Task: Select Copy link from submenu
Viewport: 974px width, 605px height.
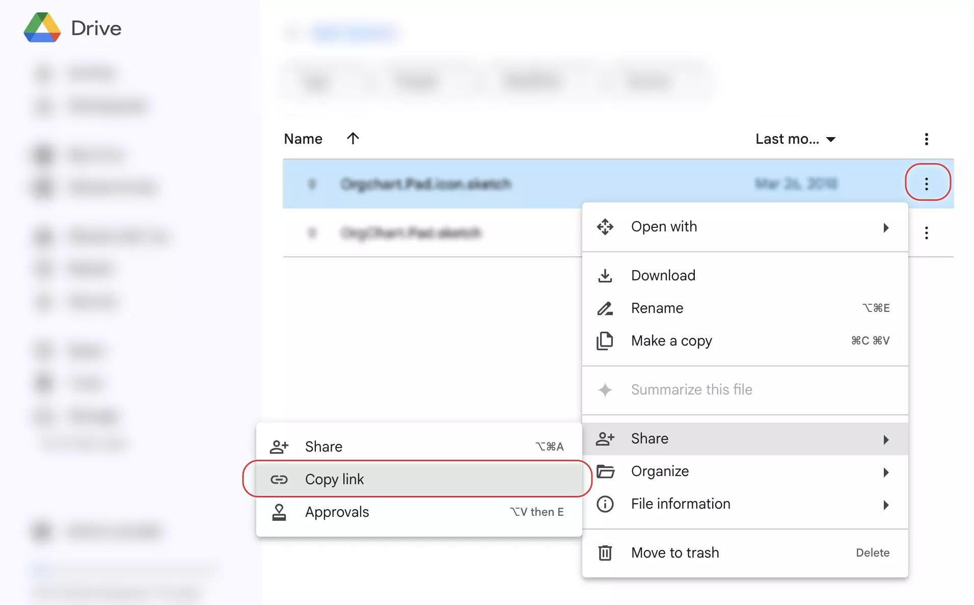Action: [x=334, y=479]
